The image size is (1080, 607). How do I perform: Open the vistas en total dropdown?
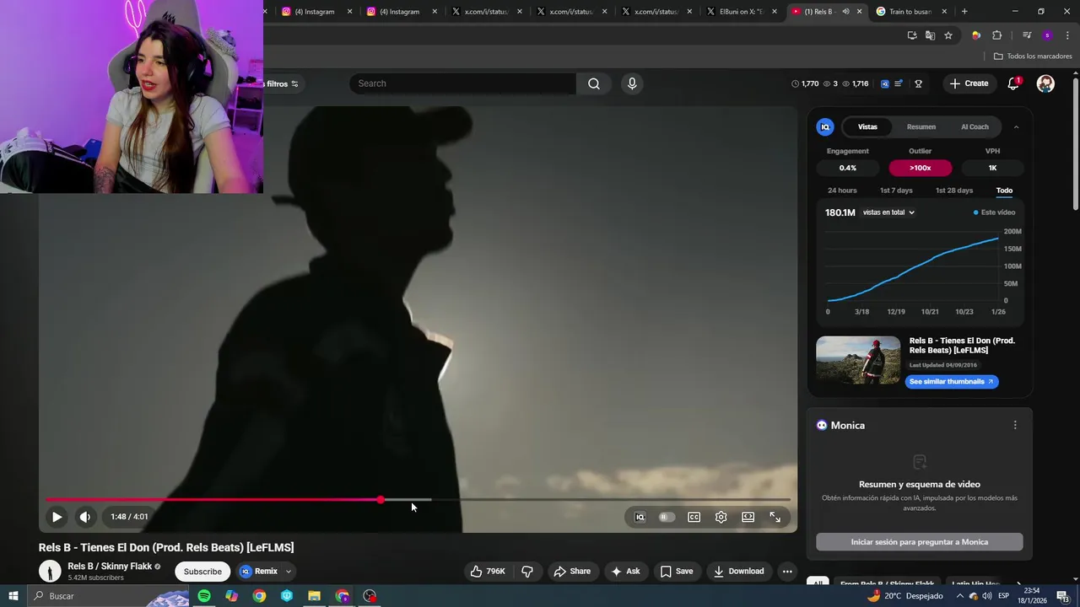(x=888, y=212)
